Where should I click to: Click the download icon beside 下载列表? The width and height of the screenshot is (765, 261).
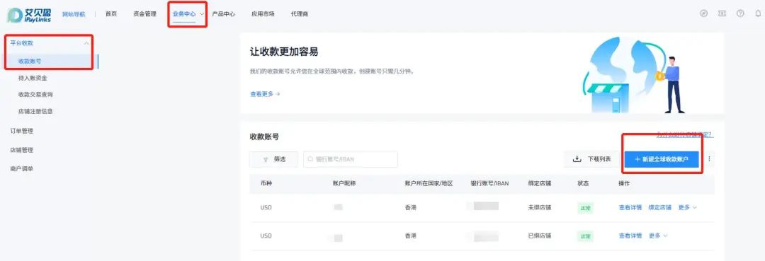(577, 158)
